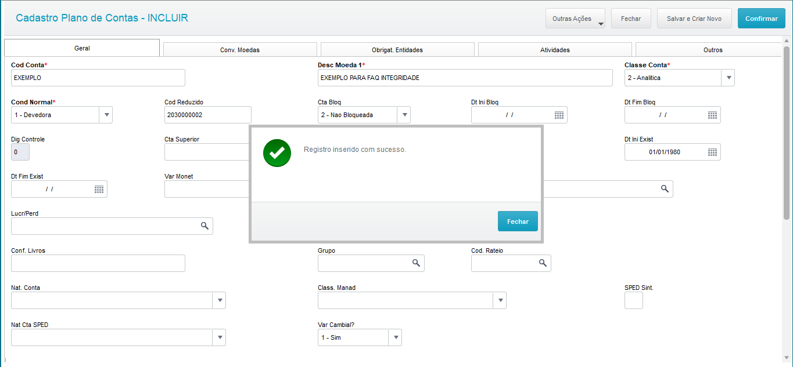
Task: Switch to the Conv. Moedas tab
Action: (240, 50)
